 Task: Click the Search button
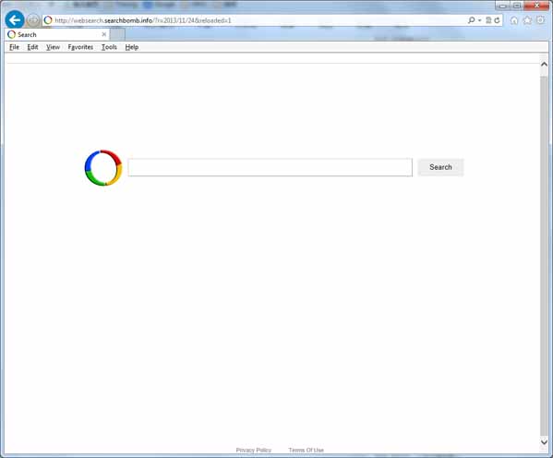[440, 167]
